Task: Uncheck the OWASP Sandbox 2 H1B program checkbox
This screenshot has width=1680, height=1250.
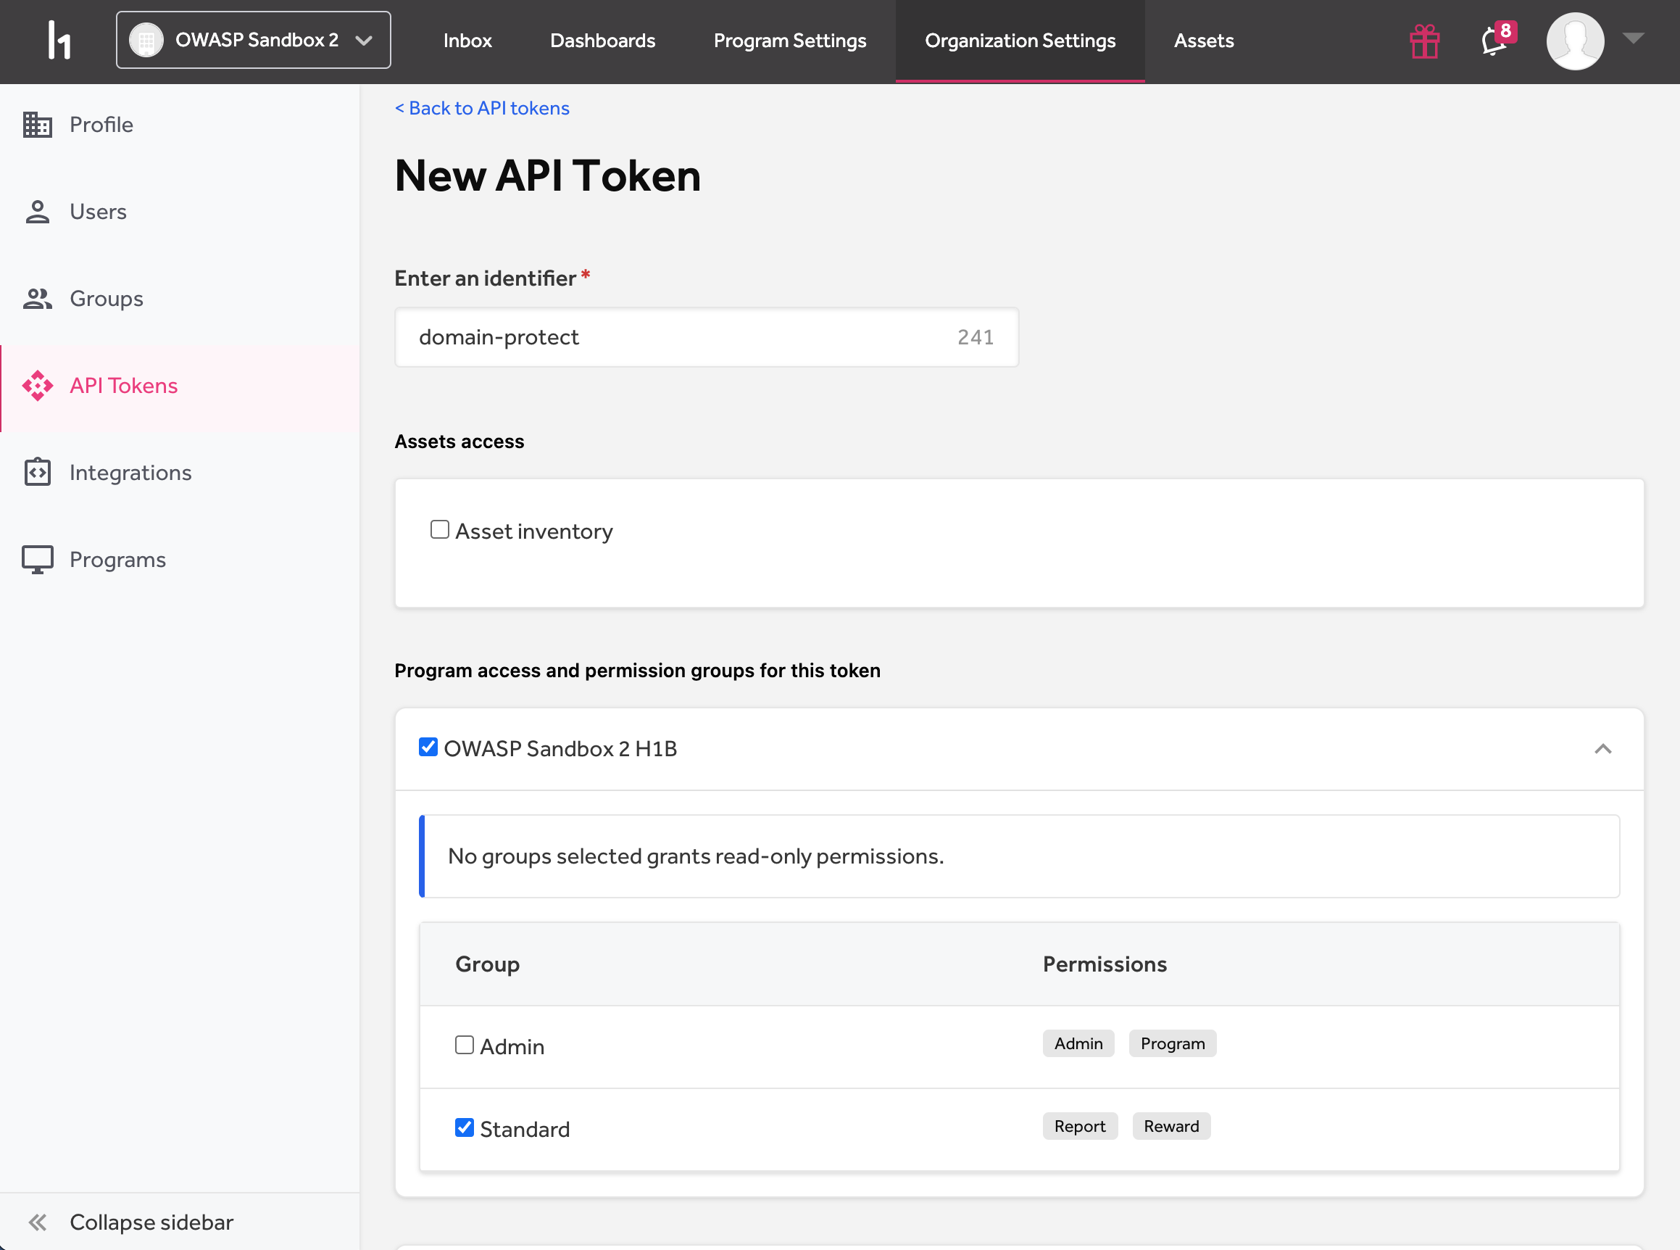Action: pos(428,748)
